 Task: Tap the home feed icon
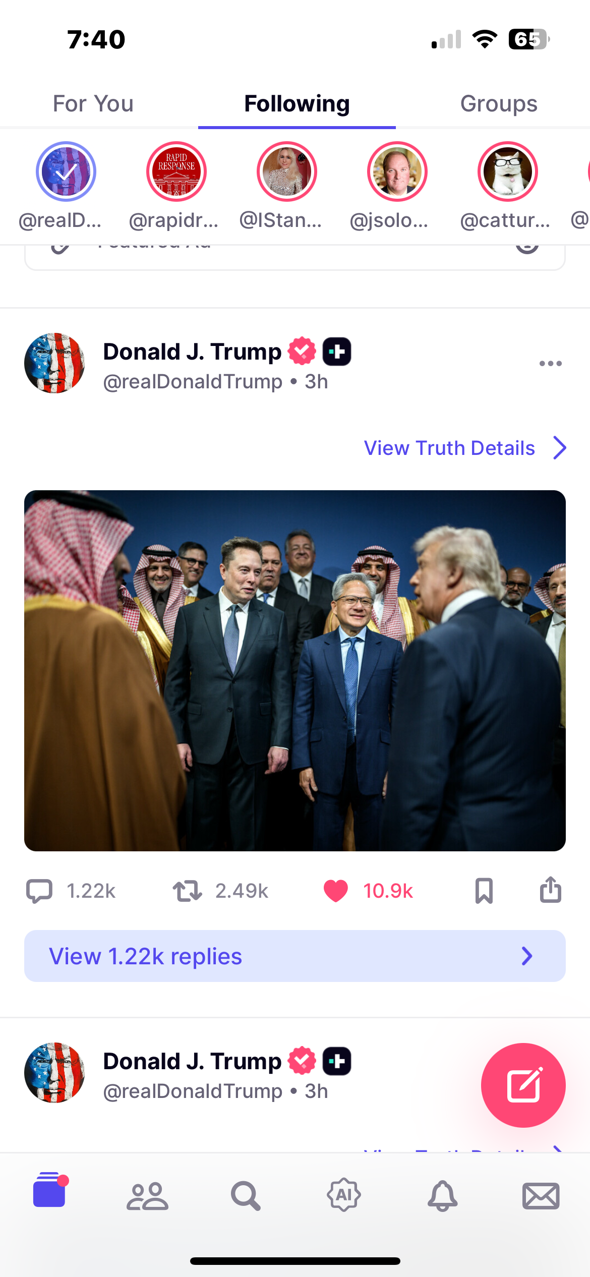pyautogui.click(x=50, y=1190)
